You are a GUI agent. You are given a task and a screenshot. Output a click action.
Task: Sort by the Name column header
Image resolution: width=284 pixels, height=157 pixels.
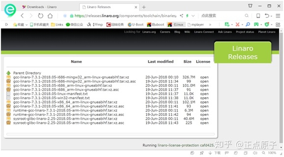coord(76,62)
